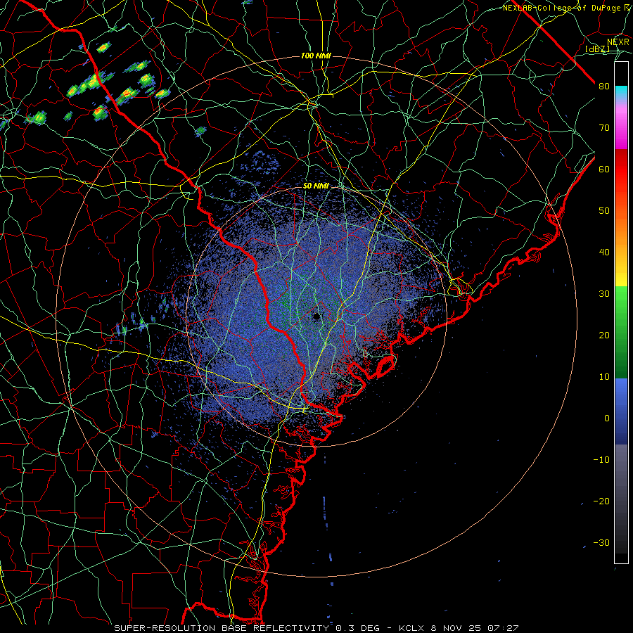Click the 10 dBZ scale value
Image resolution: width=633 pixels, height=633 pixels.
click(x=604, y=377)
